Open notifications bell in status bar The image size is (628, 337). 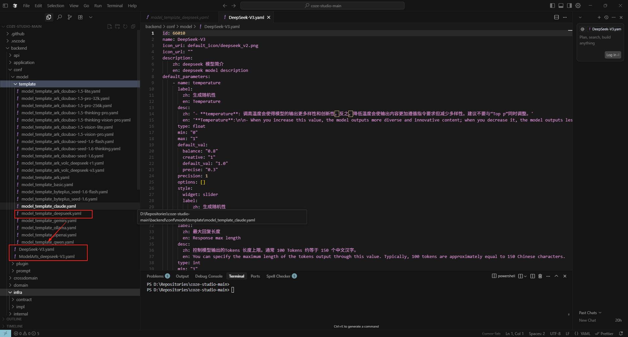[x=621, y=333]
